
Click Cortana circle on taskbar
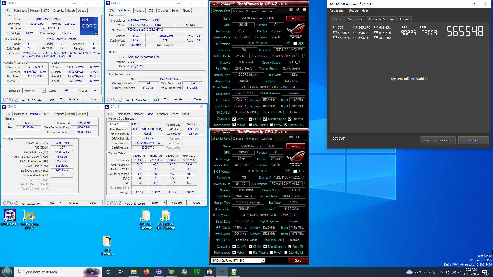click(108, 272)
